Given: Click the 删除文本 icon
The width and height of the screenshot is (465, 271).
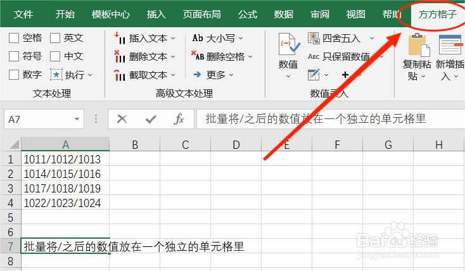Looking at the screenshot, I should click(120, 56).
